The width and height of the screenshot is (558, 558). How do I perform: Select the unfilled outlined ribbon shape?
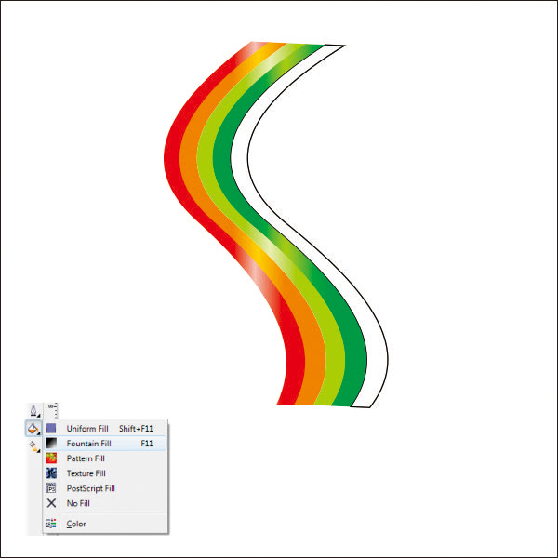point(240,156)
